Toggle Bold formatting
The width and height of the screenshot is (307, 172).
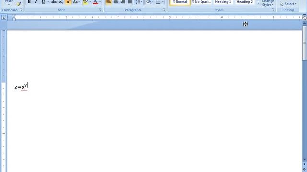pos(29,2)
